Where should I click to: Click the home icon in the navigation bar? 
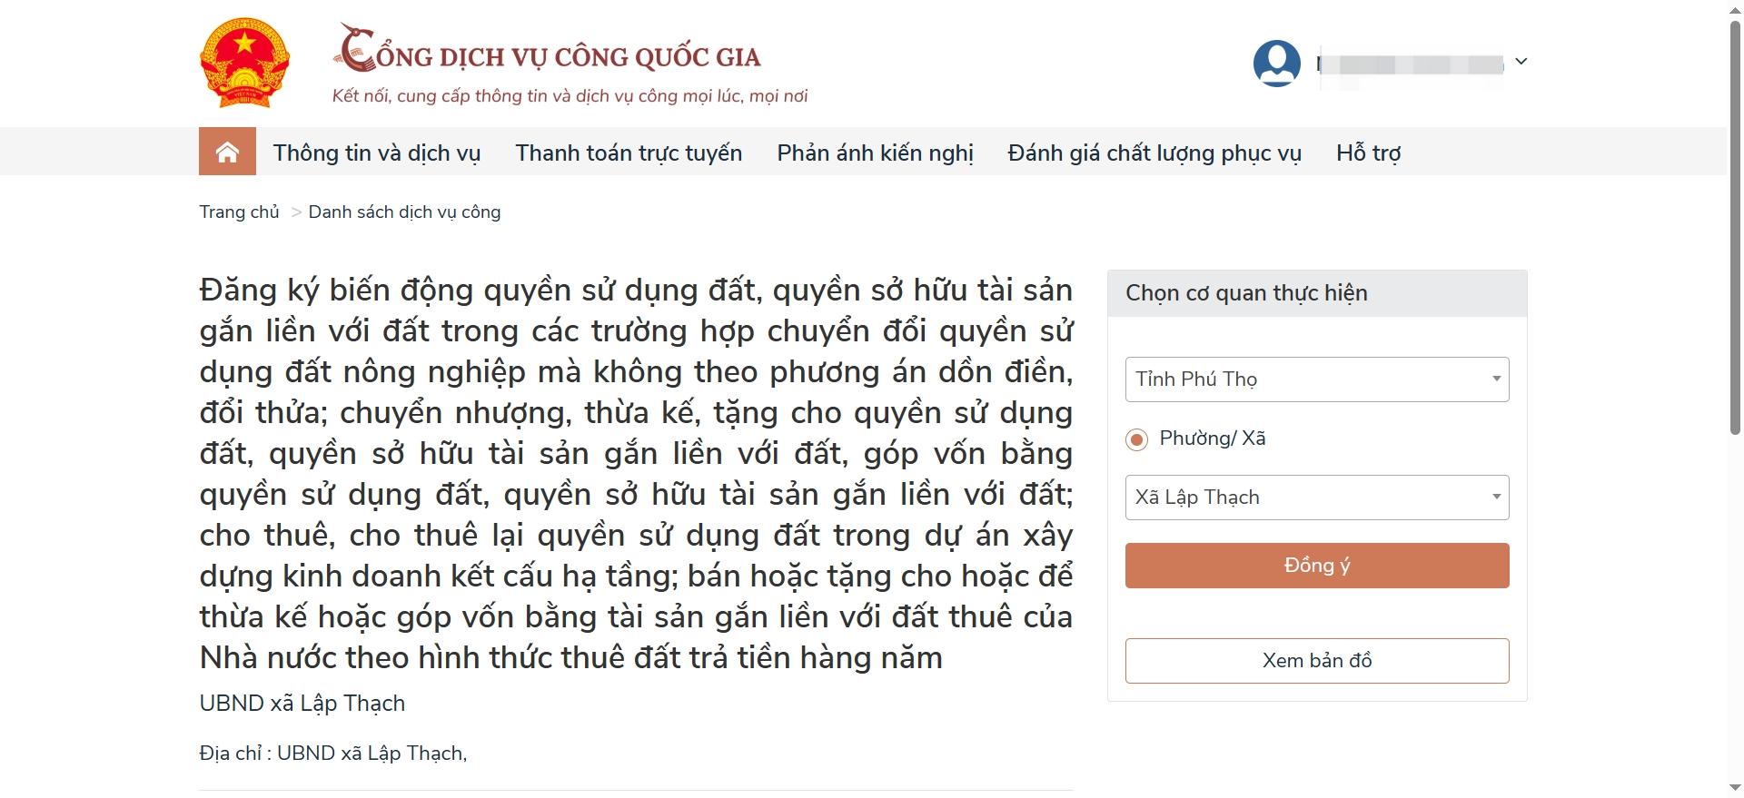click(226, 152)
